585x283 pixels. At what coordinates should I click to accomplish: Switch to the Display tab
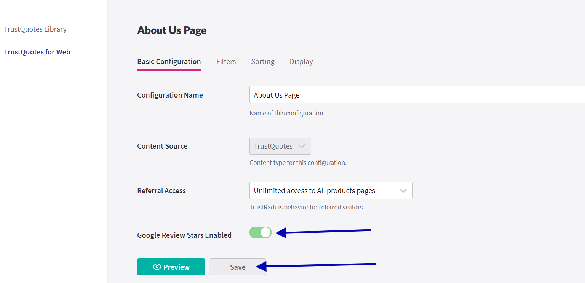301,62
